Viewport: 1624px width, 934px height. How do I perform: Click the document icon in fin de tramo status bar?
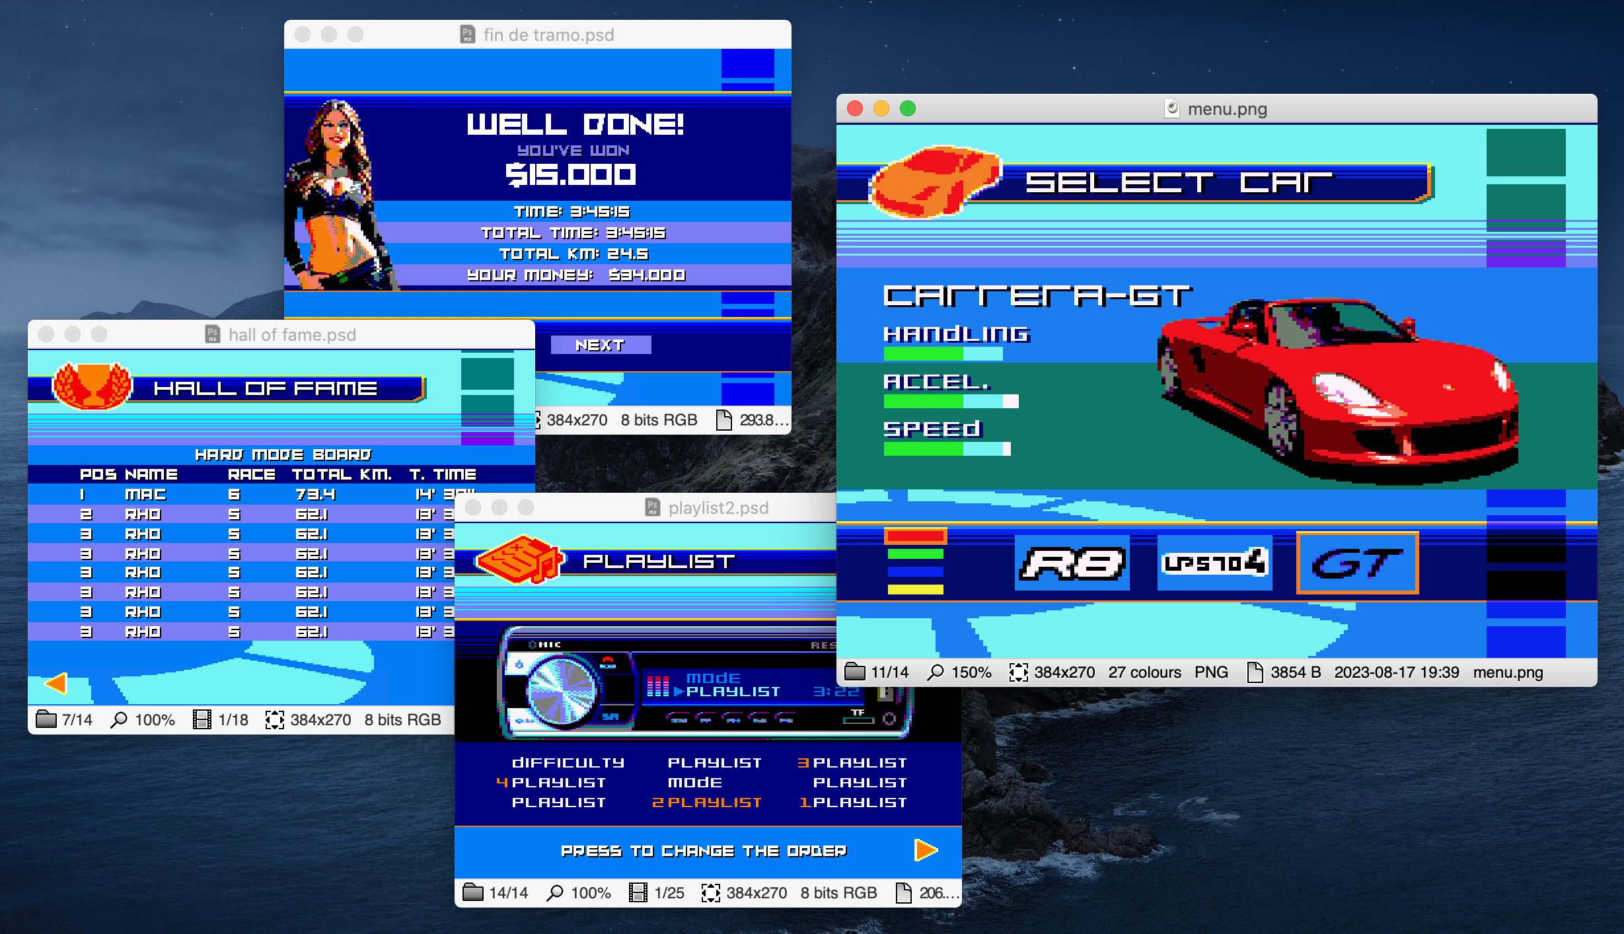(x=724, y=419)
